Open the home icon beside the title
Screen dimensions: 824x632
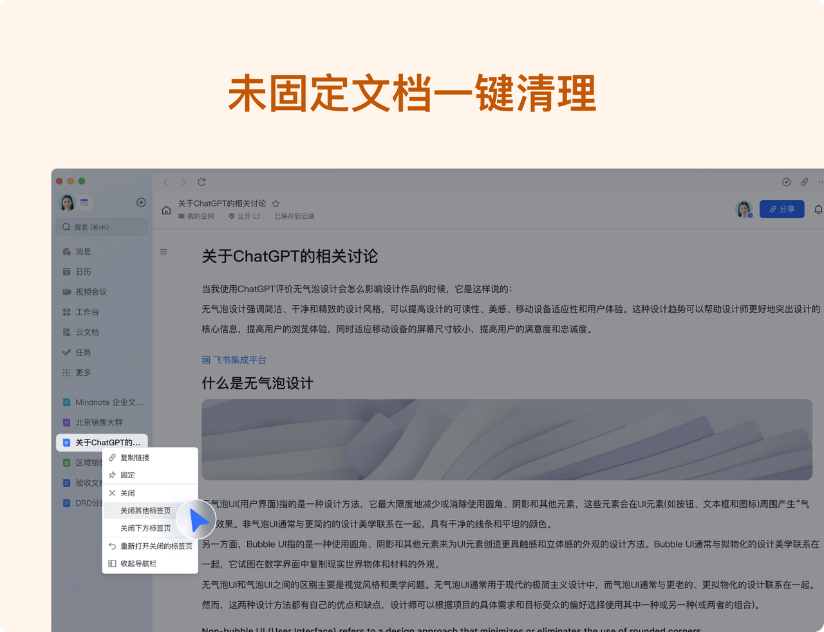(166, 210)
